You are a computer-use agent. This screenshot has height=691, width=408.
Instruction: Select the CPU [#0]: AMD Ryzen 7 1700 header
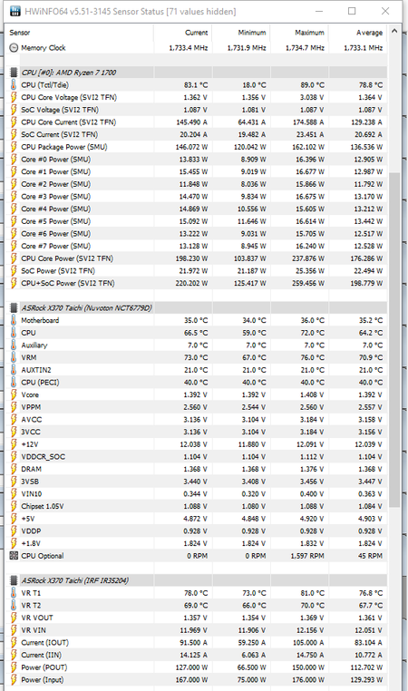tap(69, 73)
